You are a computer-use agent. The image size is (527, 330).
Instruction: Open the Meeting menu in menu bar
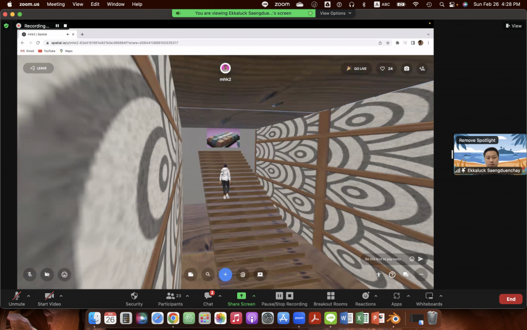coord(56,4)
